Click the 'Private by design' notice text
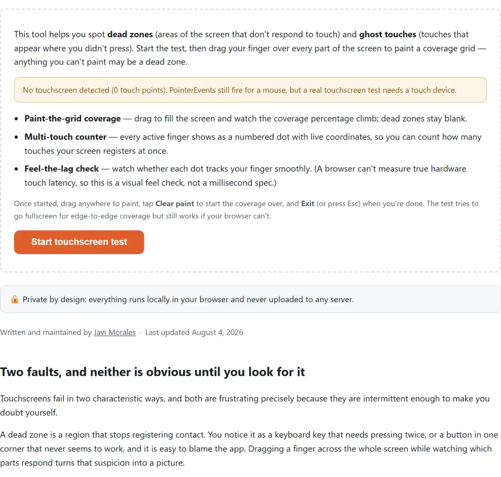This screenshot has width=501, height=477. tap(188, 299)
